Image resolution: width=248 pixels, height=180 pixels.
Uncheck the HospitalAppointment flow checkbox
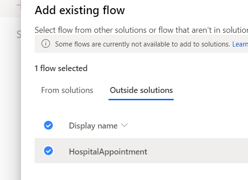(48, 150)
